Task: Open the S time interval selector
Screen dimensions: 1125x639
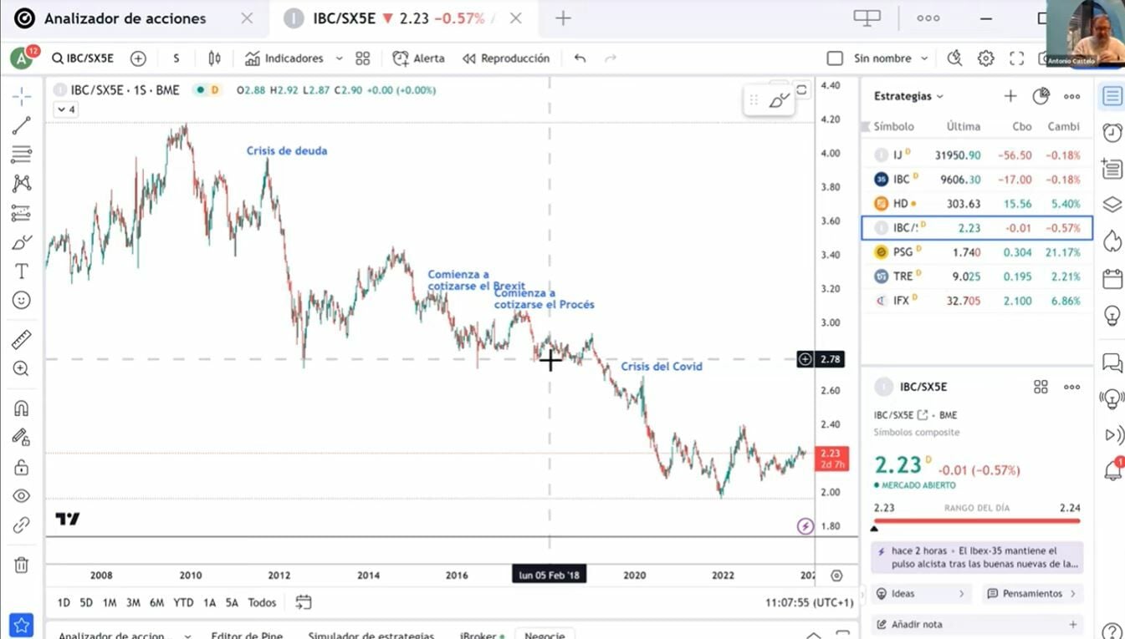Action: [176, 58]
